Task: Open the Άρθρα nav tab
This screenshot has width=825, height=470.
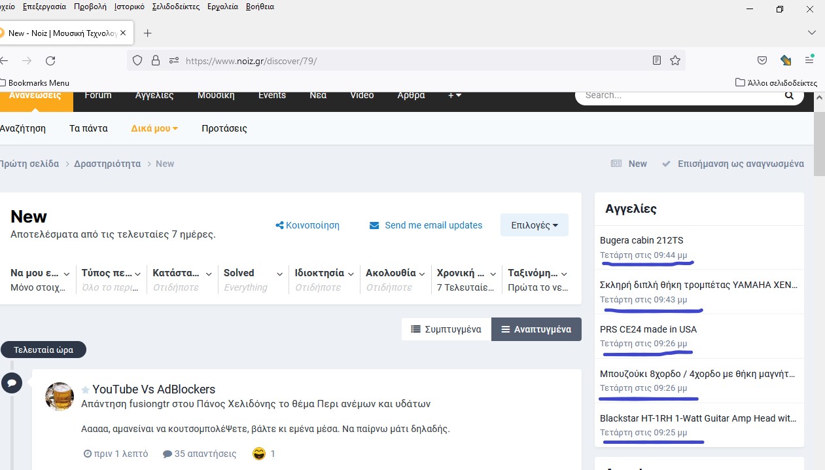Action: point(412,96)
